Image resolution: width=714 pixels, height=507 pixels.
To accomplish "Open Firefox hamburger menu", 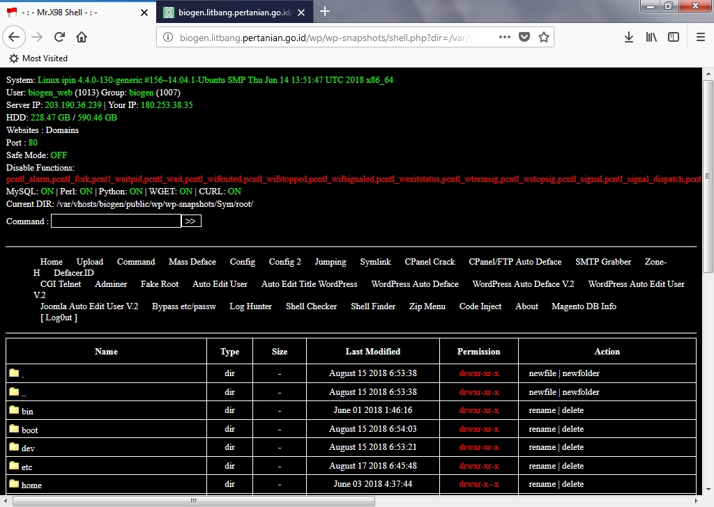I will click(701, 37).
